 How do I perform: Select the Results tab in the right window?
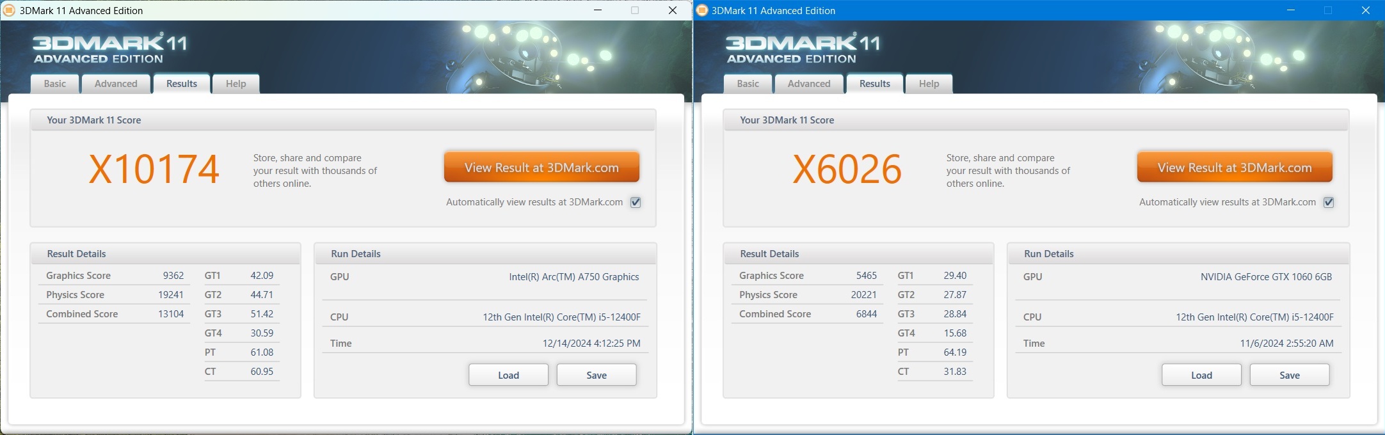pos(875,84)
